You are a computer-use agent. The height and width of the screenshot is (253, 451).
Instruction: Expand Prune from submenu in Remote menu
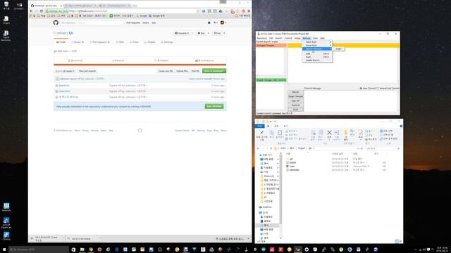point(317,45)
